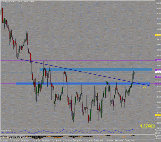This screenshot has width=161, height=142.
Task: Click the 24 Feb 00:00 time axis label
Action: coord(88,141)
